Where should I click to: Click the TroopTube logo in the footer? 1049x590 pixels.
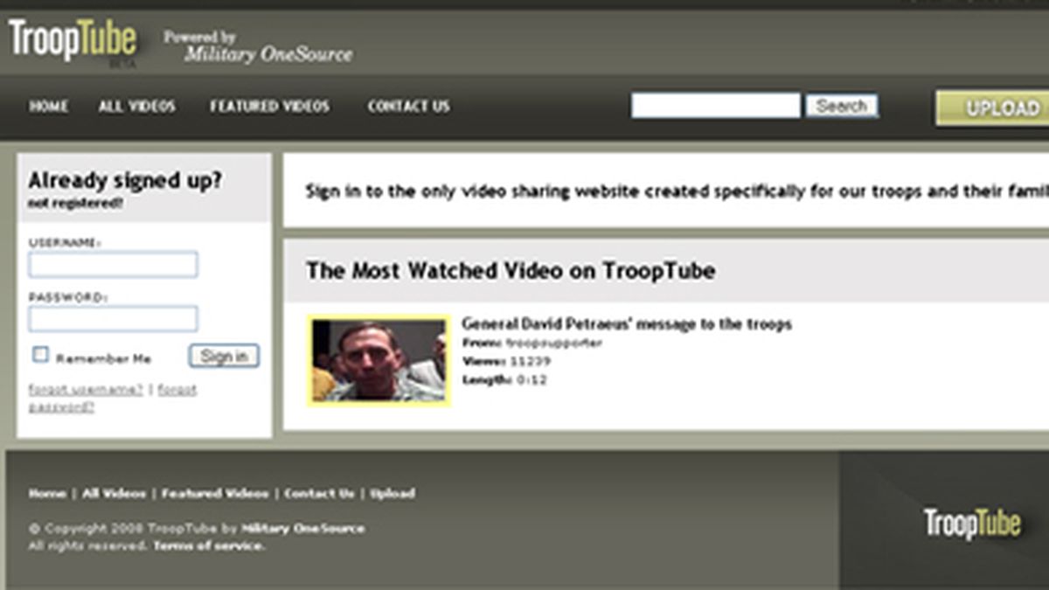pos(970,519)
